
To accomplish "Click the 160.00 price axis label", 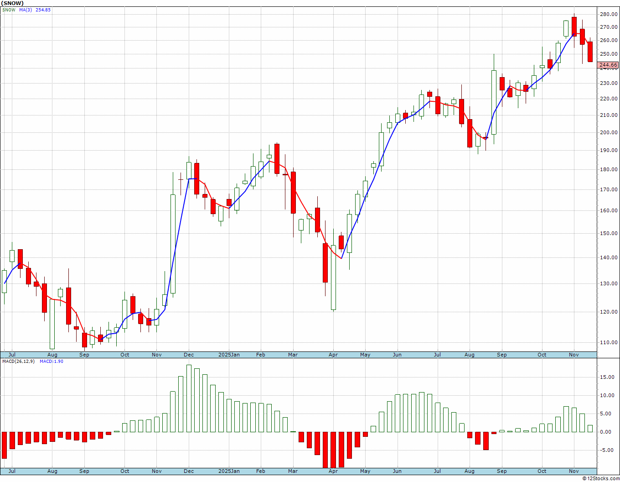I will (x=609, y=210).
